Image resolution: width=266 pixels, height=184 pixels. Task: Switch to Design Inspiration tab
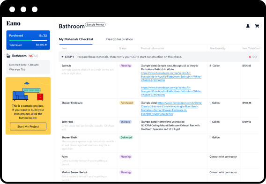[119, 39]
